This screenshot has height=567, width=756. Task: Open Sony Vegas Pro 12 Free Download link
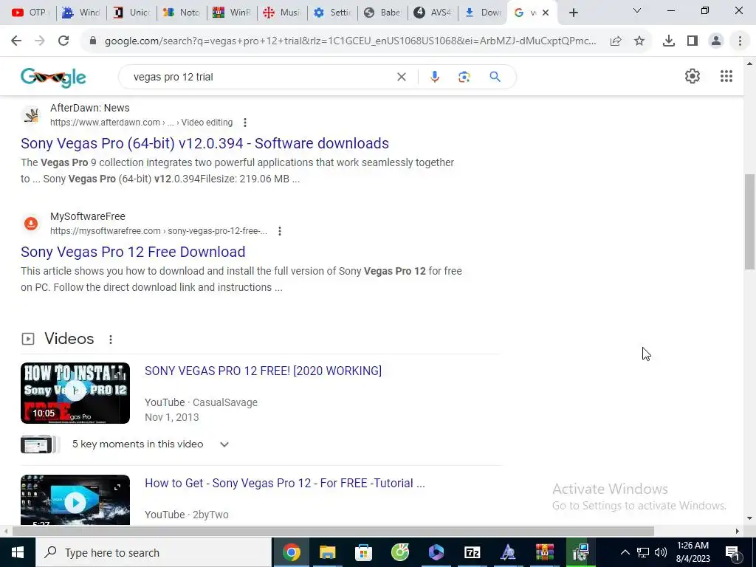[x=133, y=252]
